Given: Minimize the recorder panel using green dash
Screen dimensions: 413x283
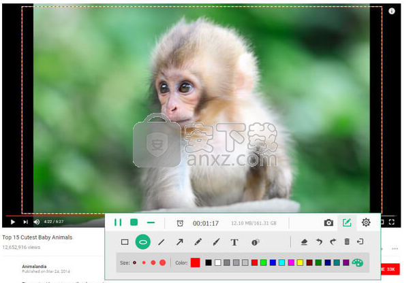Looking at the screenshot, I should (151, 222).
